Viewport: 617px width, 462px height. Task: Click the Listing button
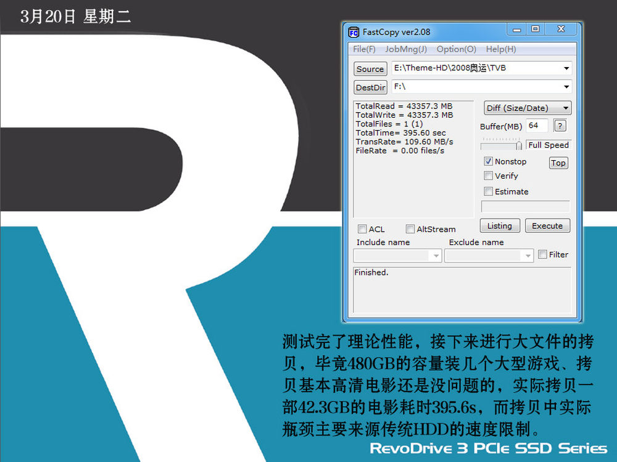pos(500,226)
